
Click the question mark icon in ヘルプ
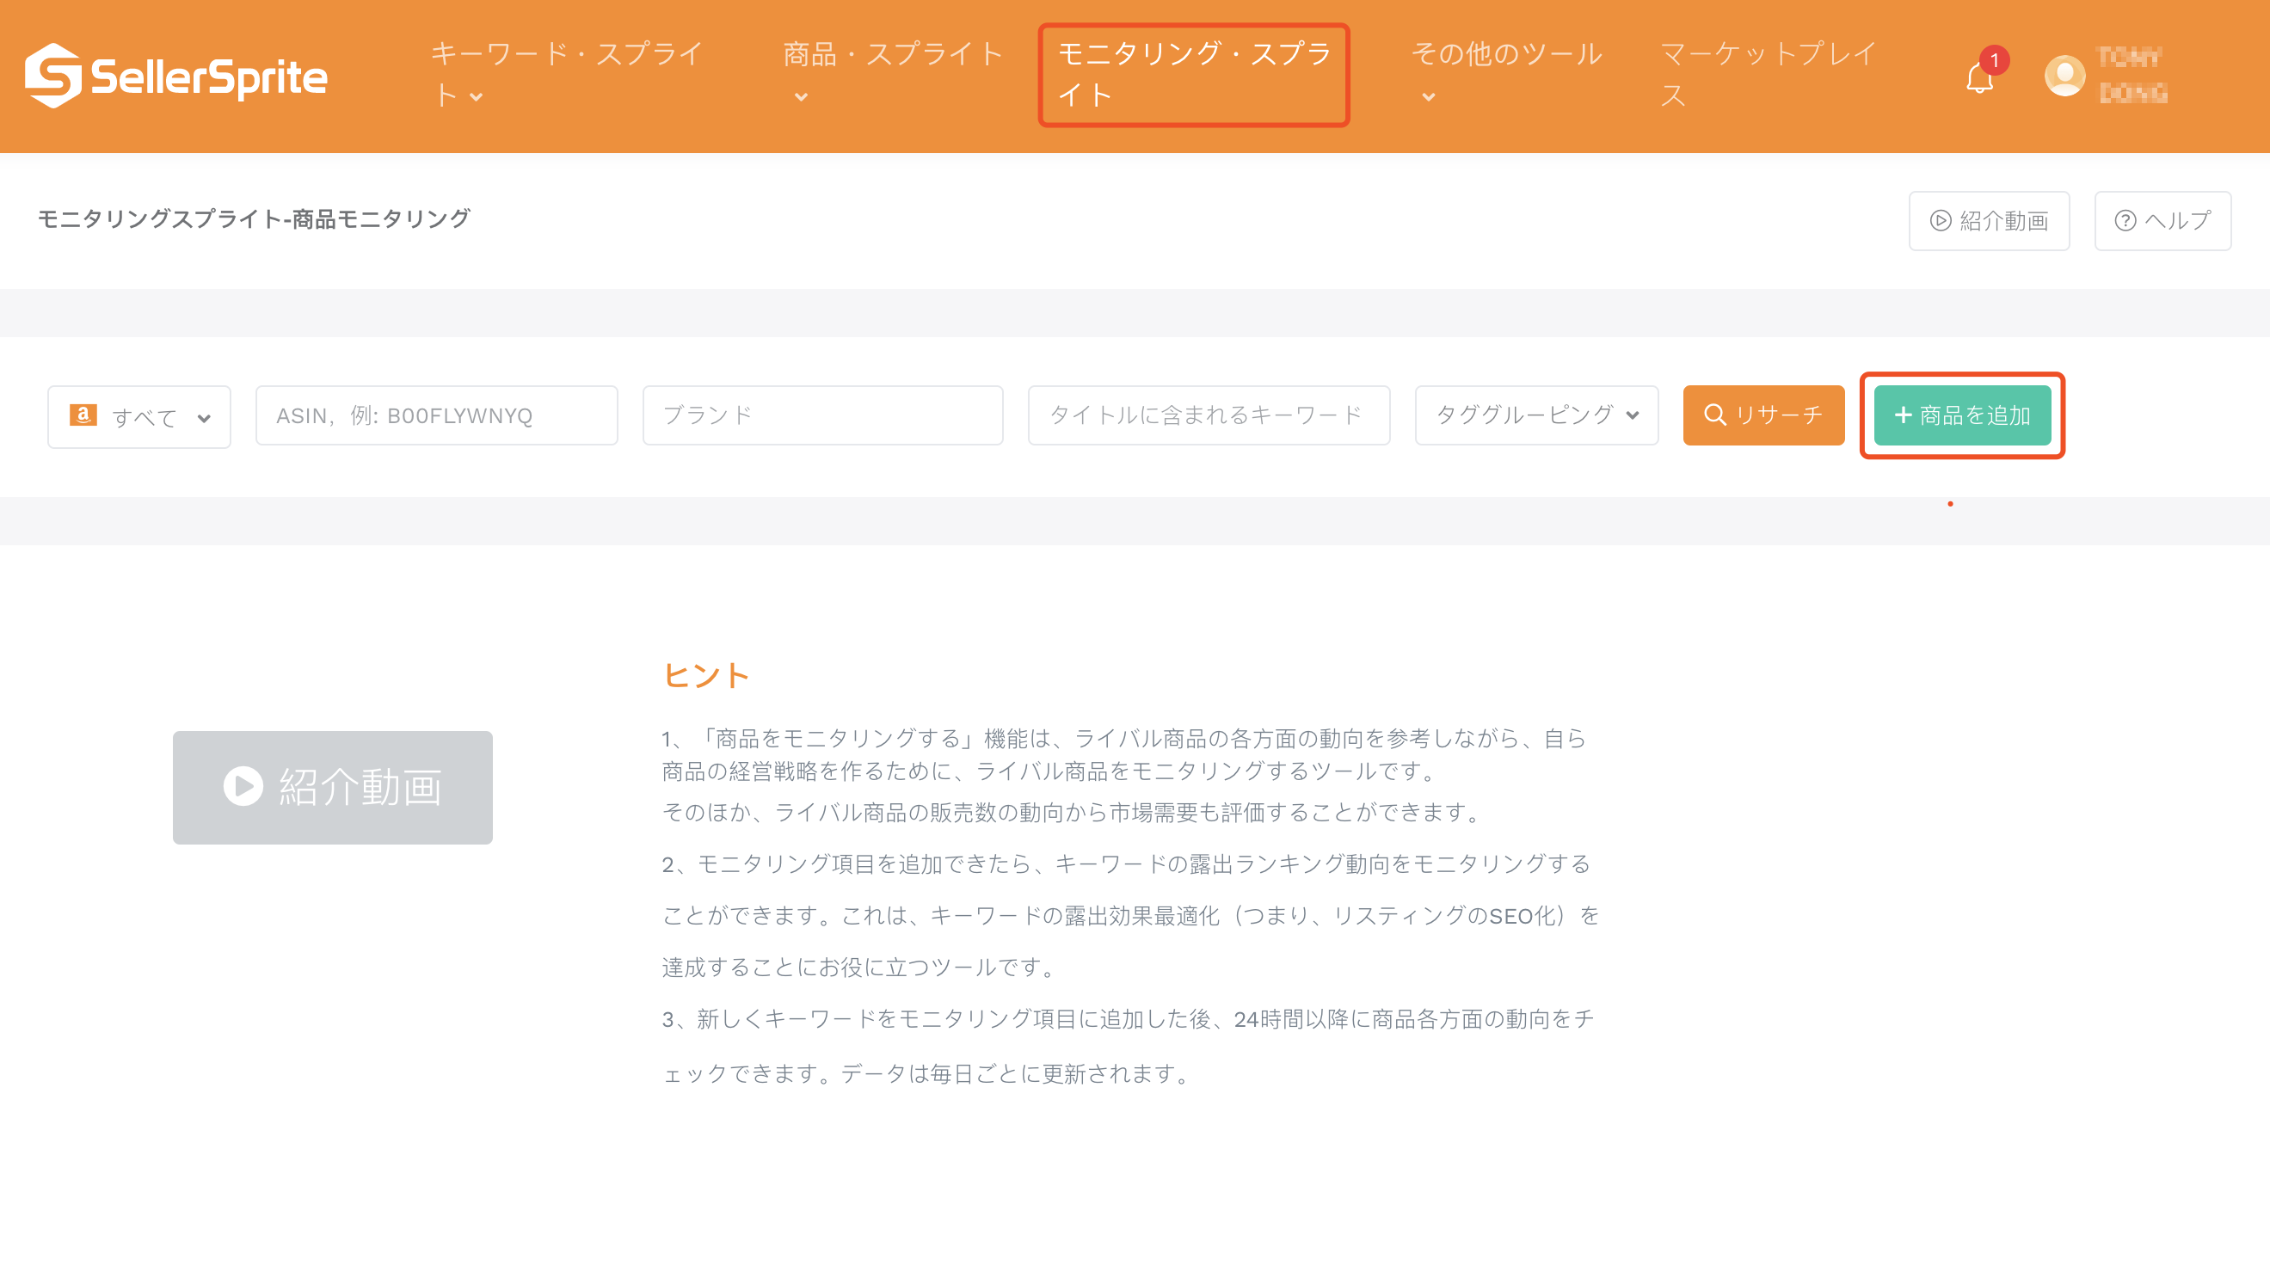click(2125, 221)
